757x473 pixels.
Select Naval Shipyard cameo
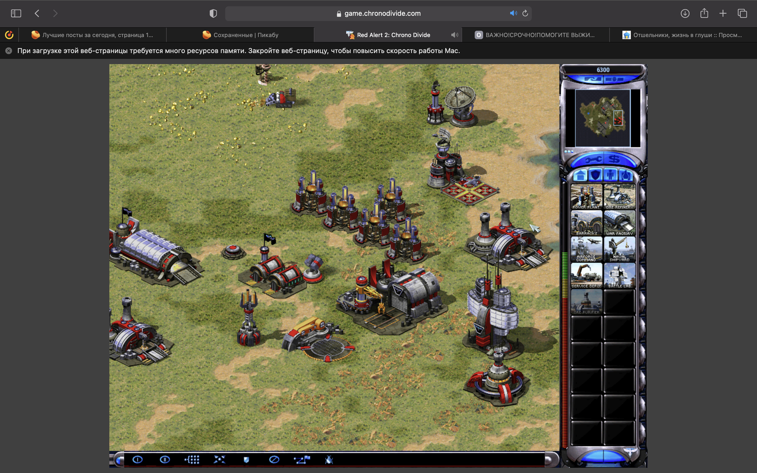click(619, 249)
